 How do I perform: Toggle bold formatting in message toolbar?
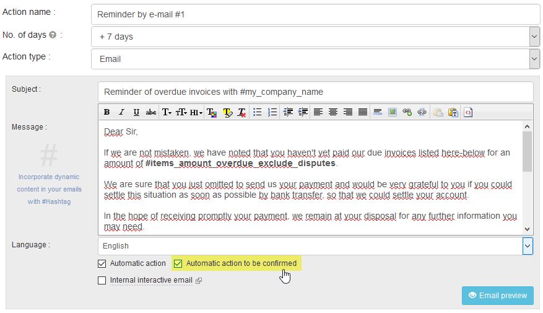(x=106, y=112)
